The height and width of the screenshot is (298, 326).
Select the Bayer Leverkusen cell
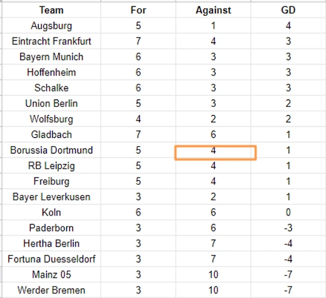51,196
